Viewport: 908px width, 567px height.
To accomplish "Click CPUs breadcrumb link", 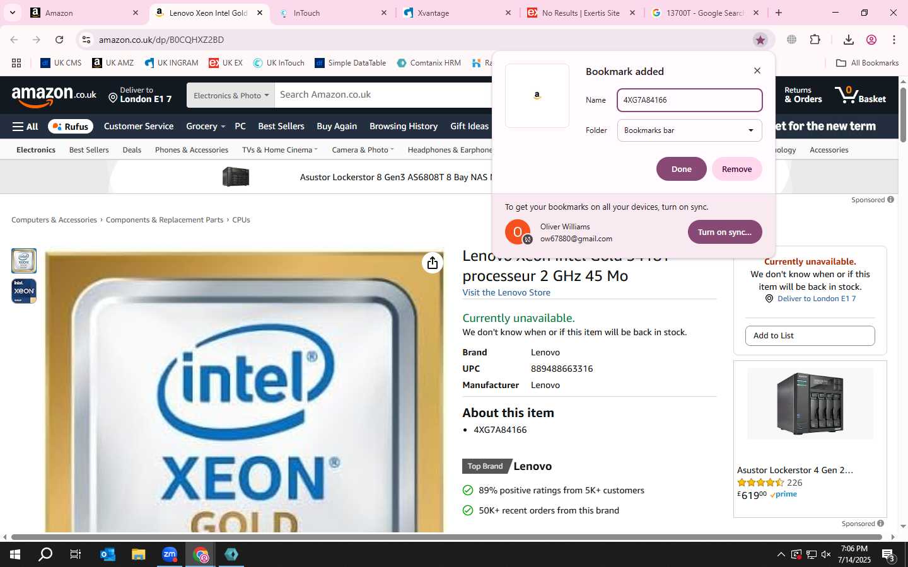I will click(x=241, y=220).
